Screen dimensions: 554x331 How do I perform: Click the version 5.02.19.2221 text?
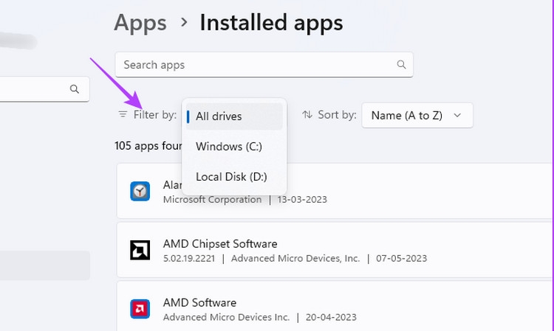pos(189,258)
